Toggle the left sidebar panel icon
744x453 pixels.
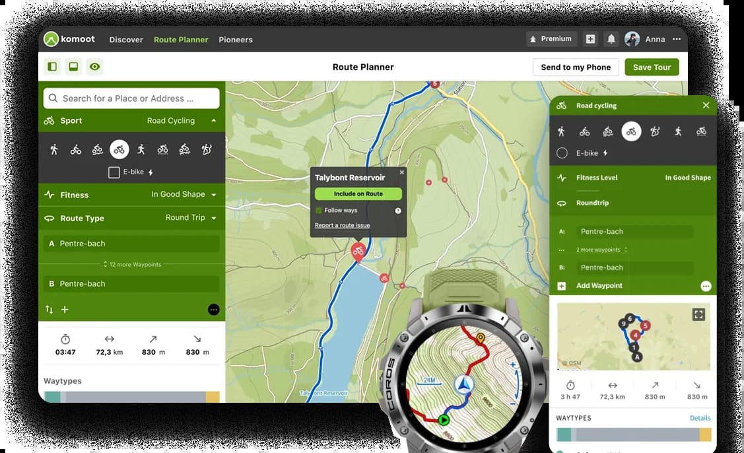point(52,67)
